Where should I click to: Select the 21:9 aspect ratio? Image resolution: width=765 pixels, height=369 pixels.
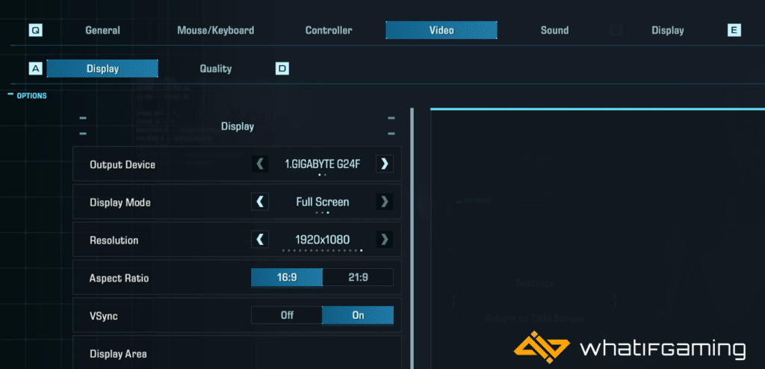(359, 277)
